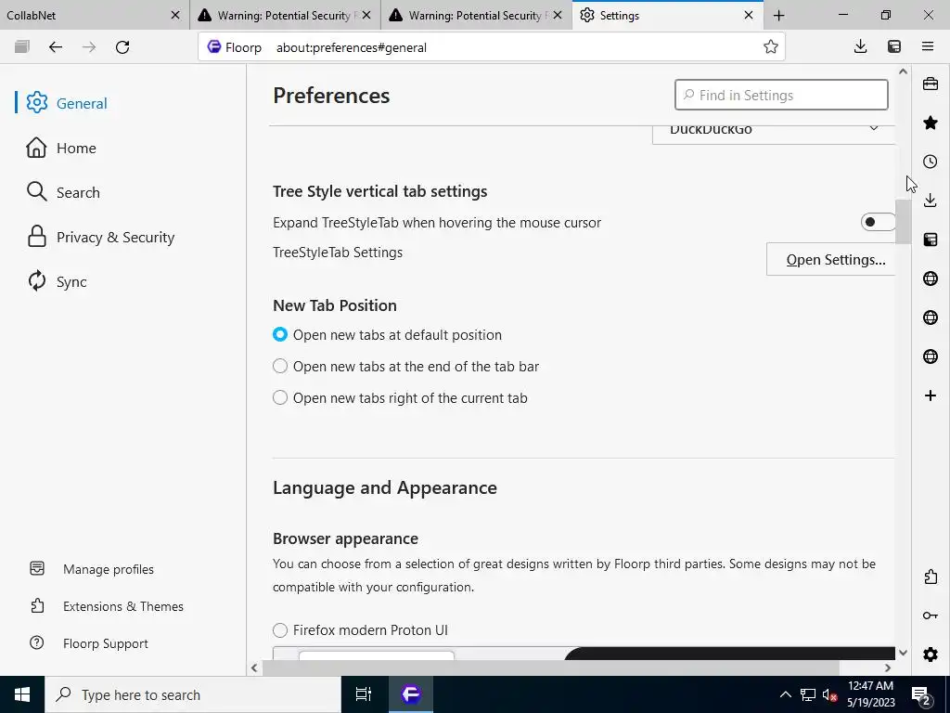Add a new sidebar web panel
The image size is (950, 713).
point(931,395)
